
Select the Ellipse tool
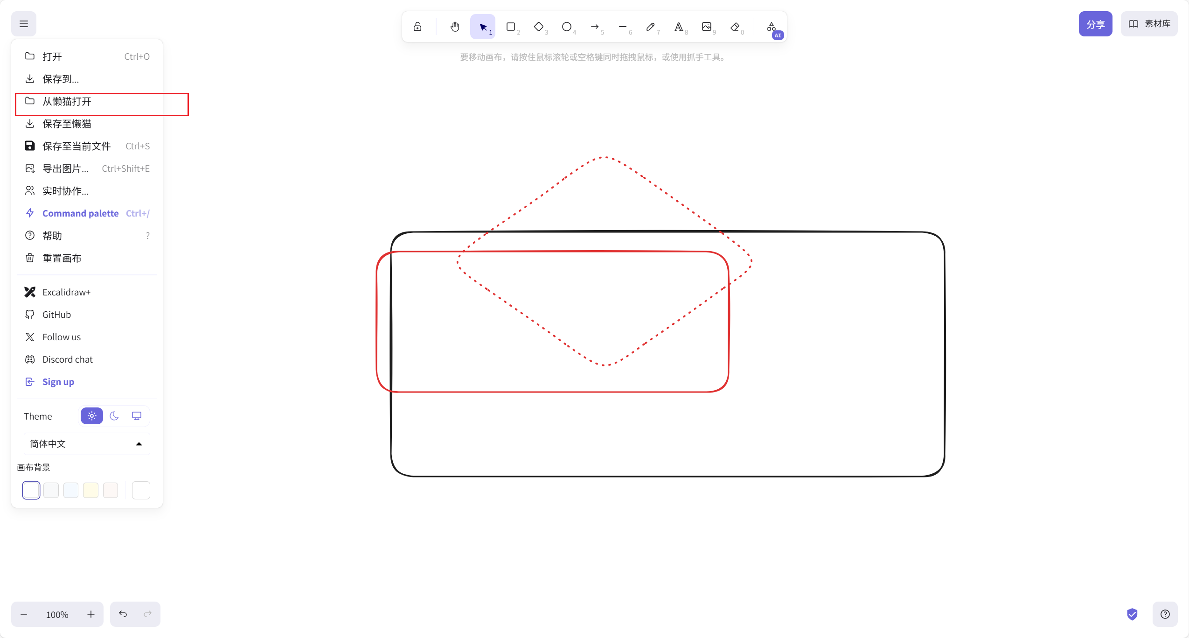(567, 27)
